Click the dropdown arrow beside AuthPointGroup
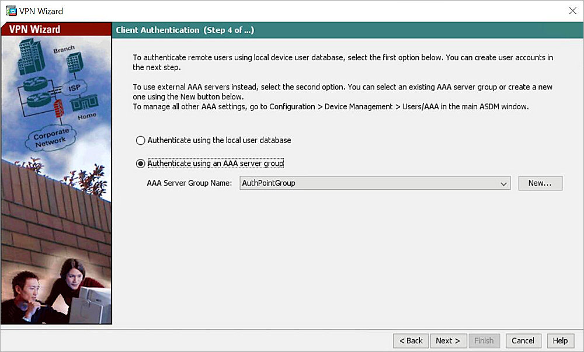 click(503, 183)
